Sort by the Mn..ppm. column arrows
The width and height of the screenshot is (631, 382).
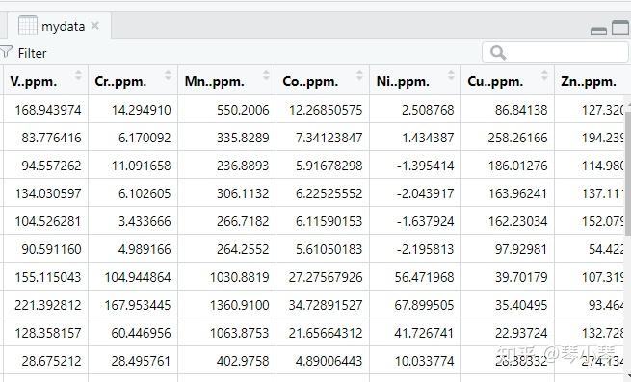266,75
